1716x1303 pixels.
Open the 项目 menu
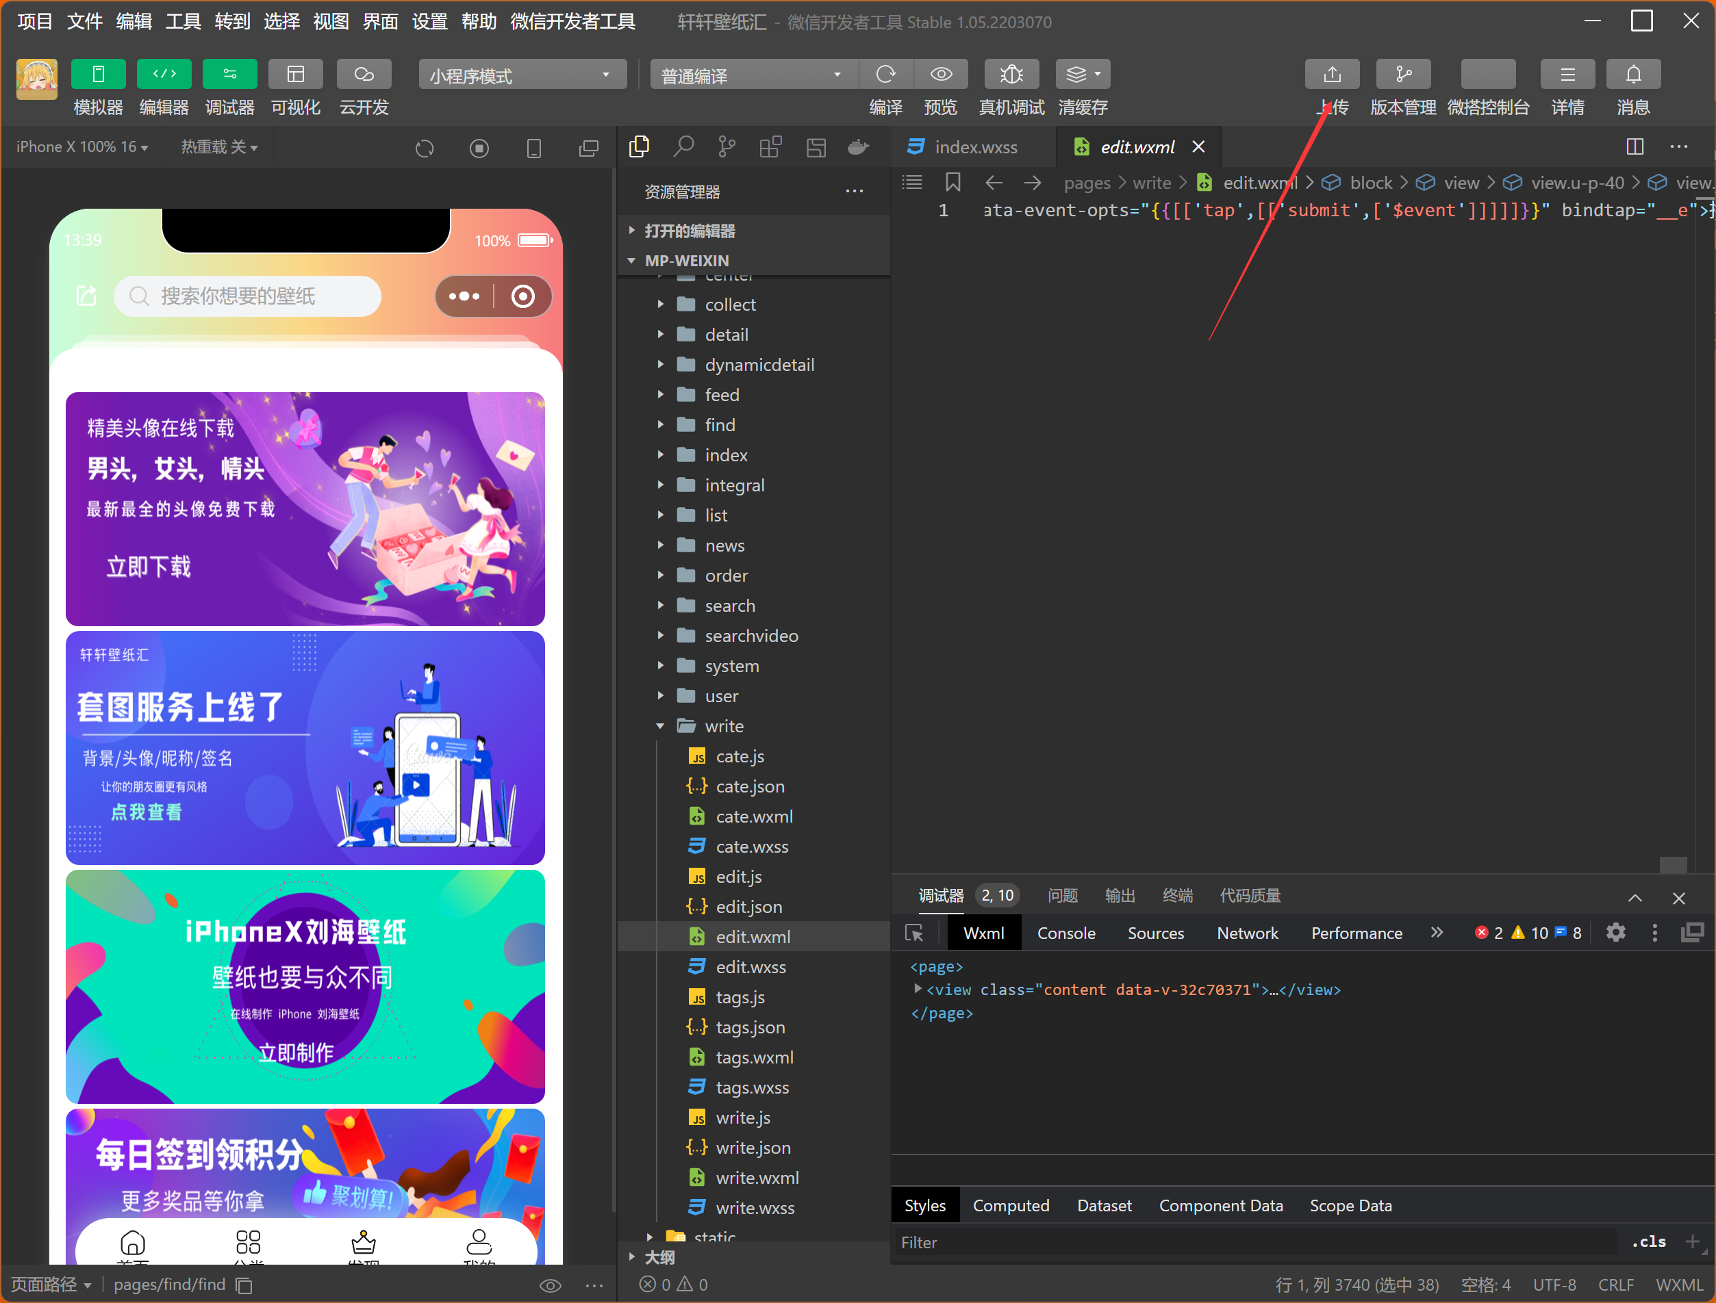tap(35, 22)
